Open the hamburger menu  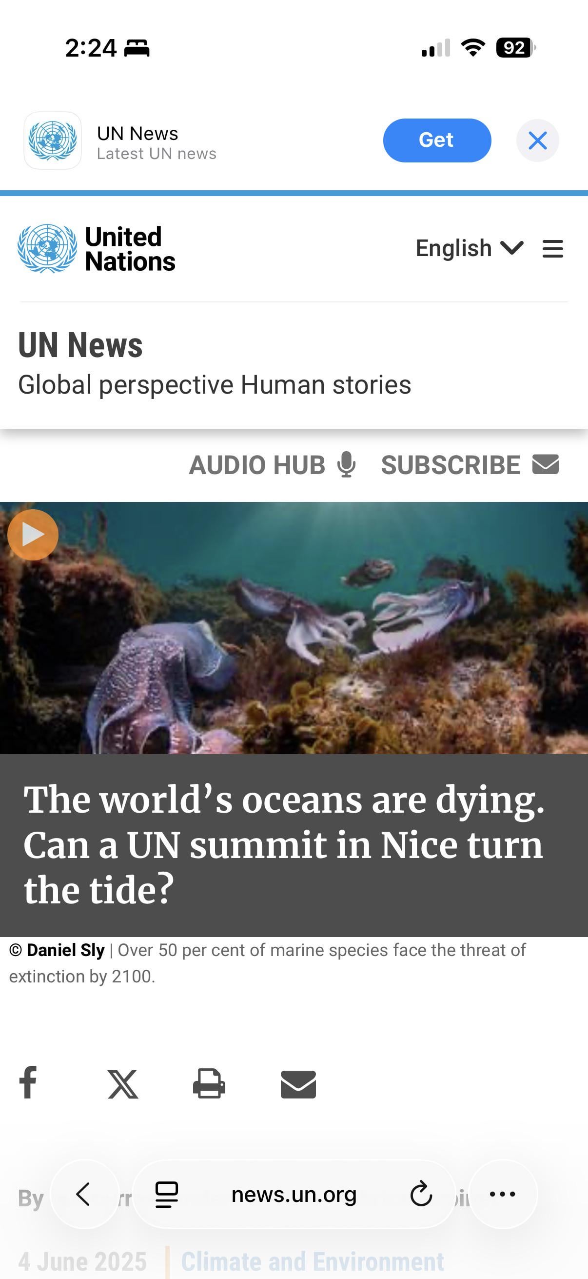pyautogui.click(x=553, y=249)
